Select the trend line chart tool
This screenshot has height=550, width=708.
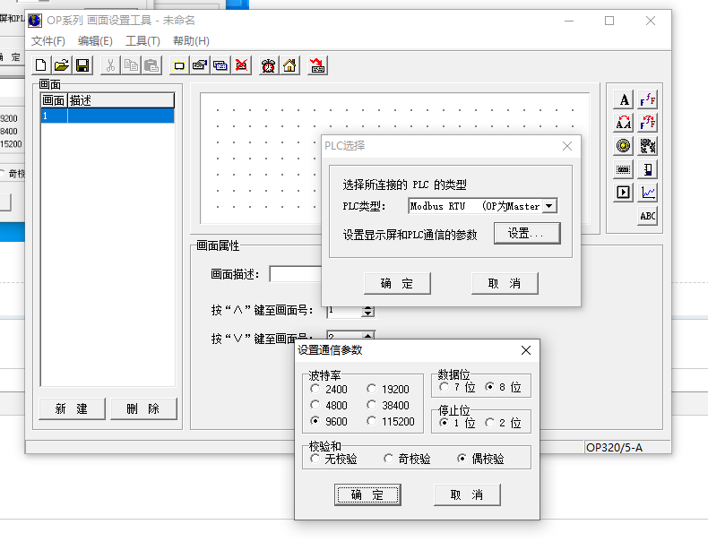(x=647, y=193)
